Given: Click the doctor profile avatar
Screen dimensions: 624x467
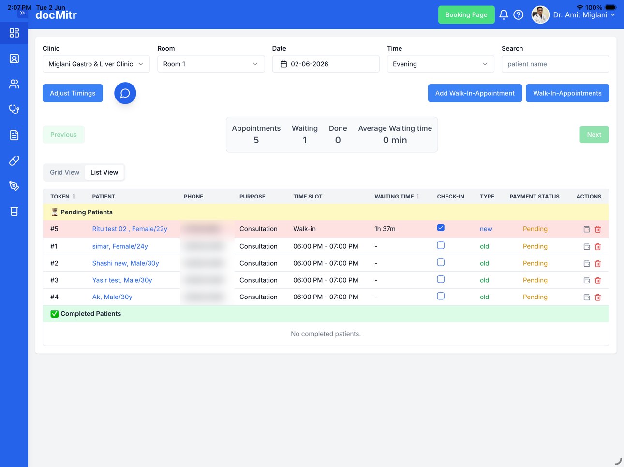Looking at the screenshot, I should [x=540, y=15].
